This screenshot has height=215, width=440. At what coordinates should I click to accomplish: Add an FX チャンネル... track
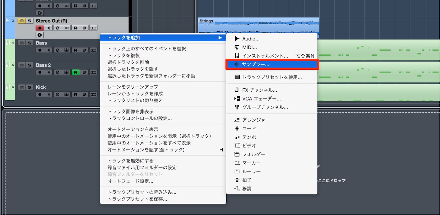tap(272, 90)
